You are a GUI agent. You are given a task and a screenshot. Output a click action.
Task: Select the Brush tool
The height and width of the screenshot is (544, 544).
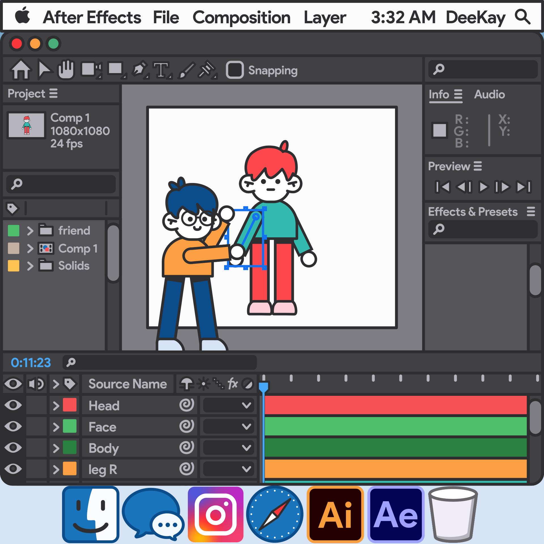coord(187,70)
